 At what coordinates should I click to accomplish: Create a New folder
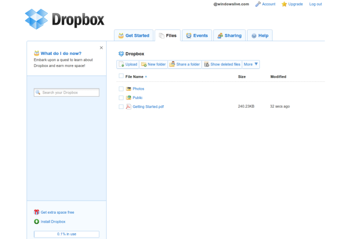pyautogui.click(x=153, y=64)
